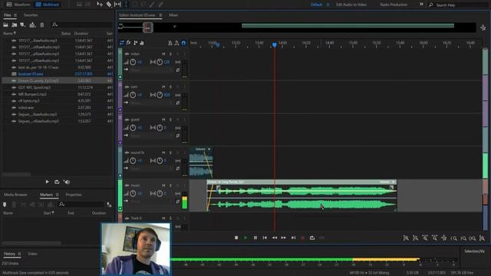Click the sam track pan knob
491x276 pixels.
[x=160, y=95]
